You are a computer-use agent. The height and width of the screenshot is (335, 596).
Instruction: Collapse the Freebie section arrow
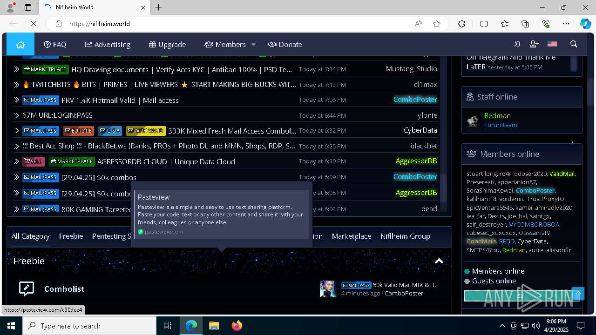click(x=439, y=261)
